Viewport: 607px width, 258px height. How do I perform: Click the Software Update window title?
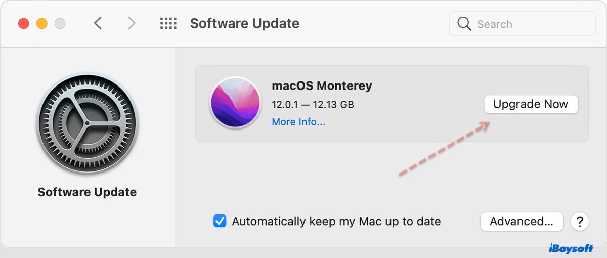click(244, 23)
